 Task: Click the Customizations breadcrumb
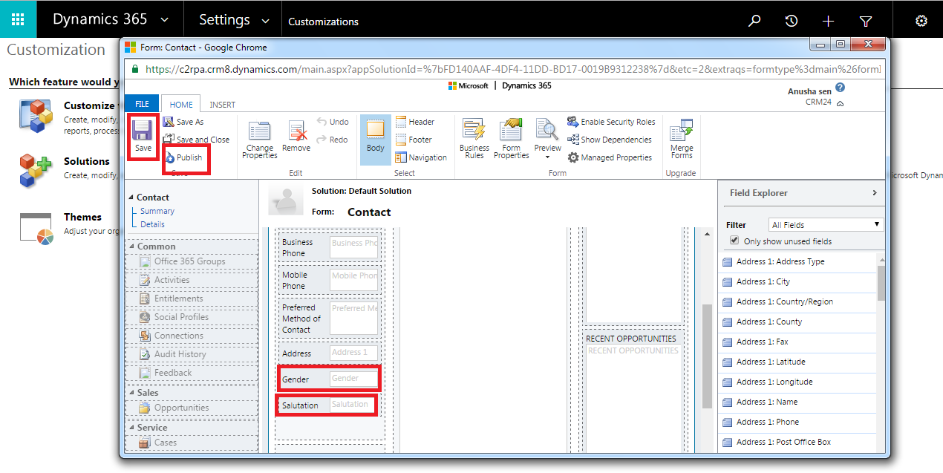pos(323,22)
